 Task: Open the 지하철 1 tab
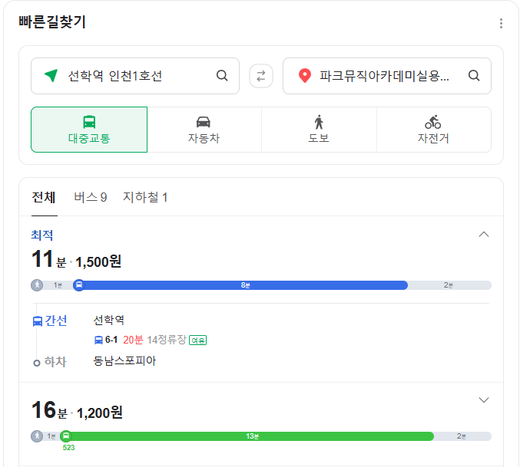145,198
